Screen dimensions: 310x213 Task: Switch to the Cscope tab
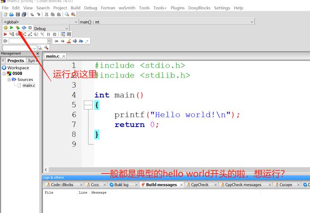pos(286,185)
